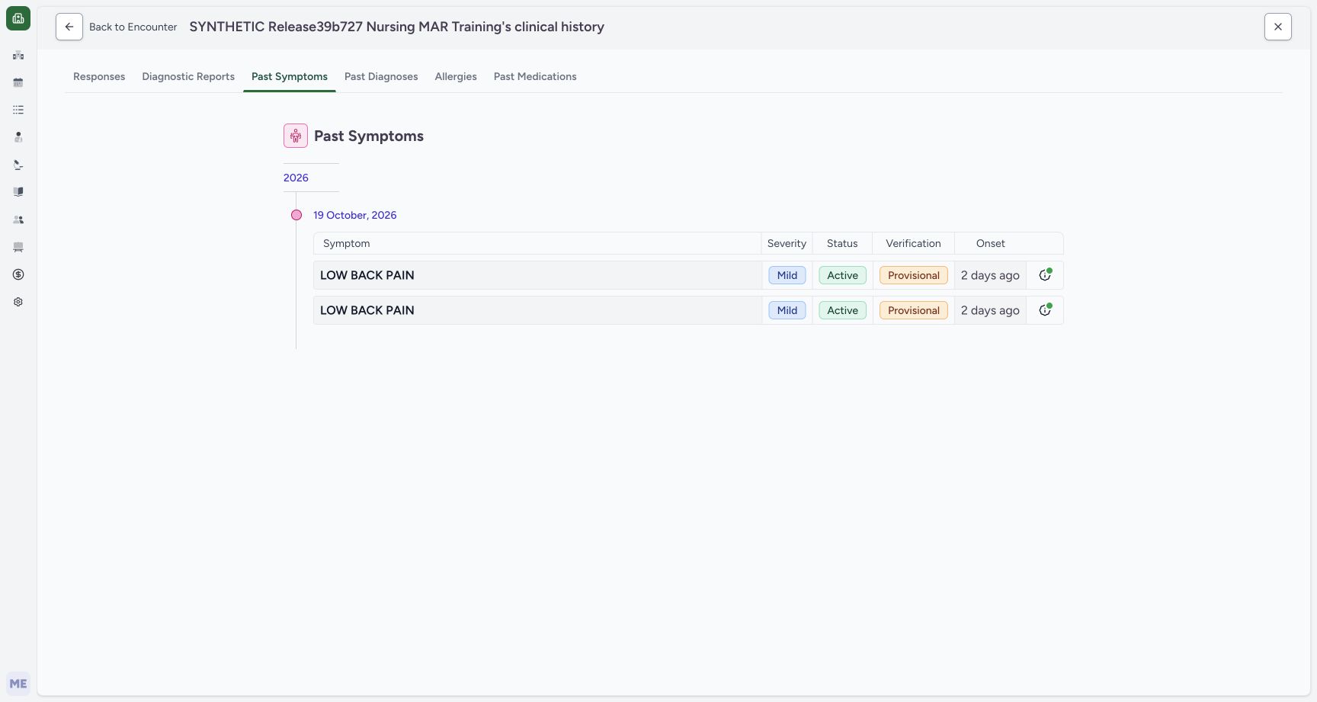
Task: Open history icon in first LOW BACK PAIN row
Action: pyautogui.click(x=1045, y=275)
